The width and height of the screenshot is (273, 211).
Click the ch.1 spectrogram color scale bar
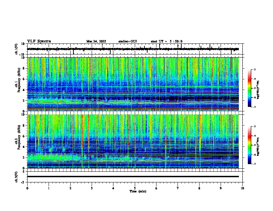pos(249,88)
